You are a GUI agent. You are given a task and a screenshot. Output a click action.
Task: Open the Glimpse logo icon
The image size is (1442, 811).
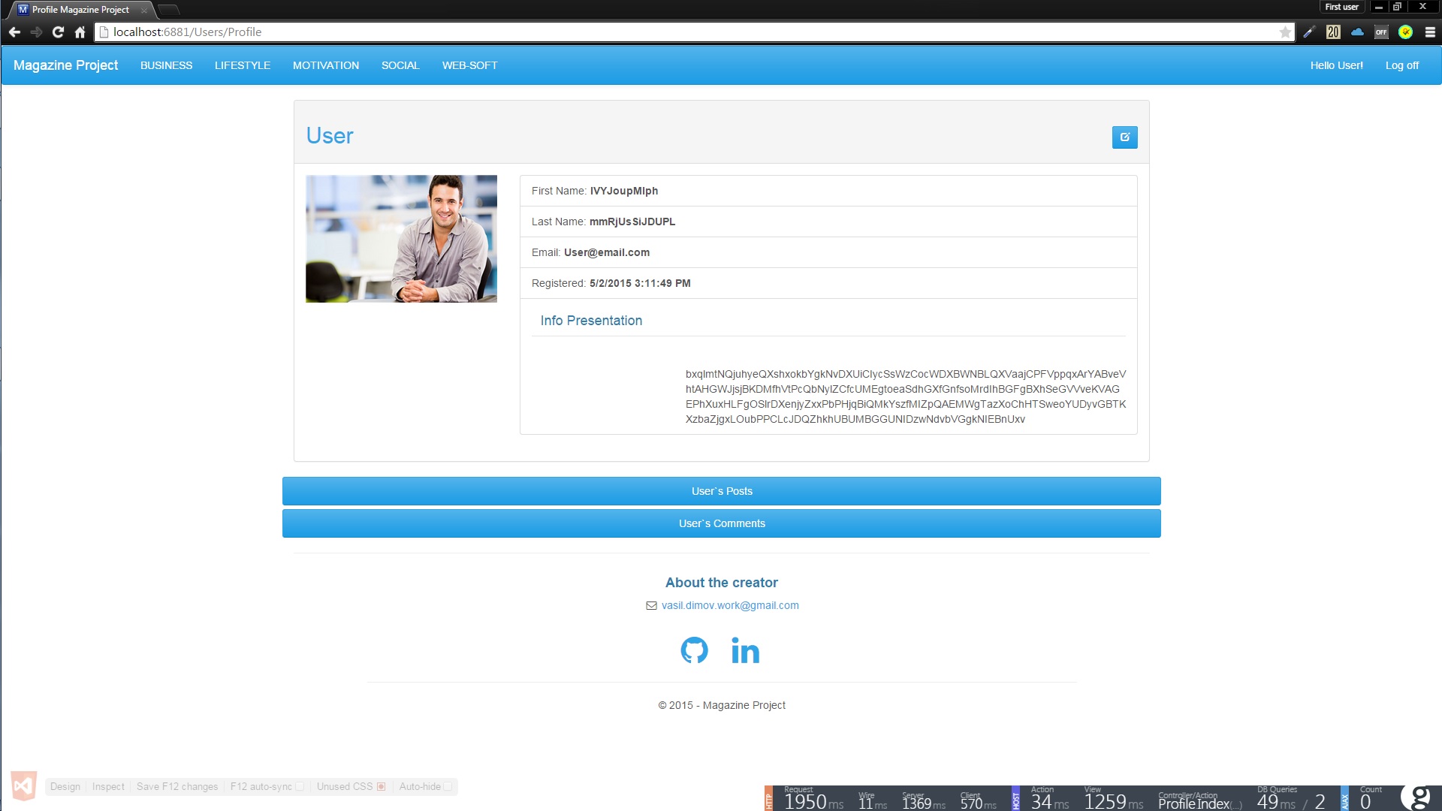click(x=1419, y=797)
